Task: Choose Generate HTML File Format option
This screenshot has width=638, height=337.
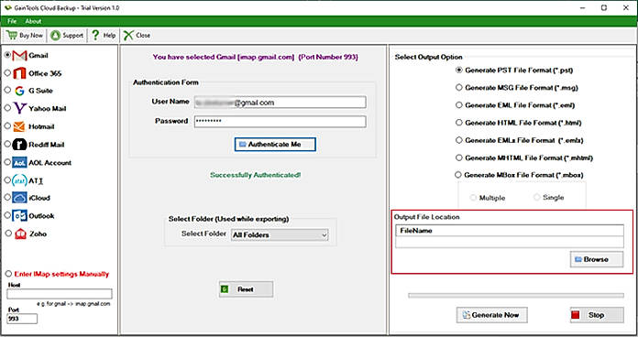Action: (x=459, y=122)
